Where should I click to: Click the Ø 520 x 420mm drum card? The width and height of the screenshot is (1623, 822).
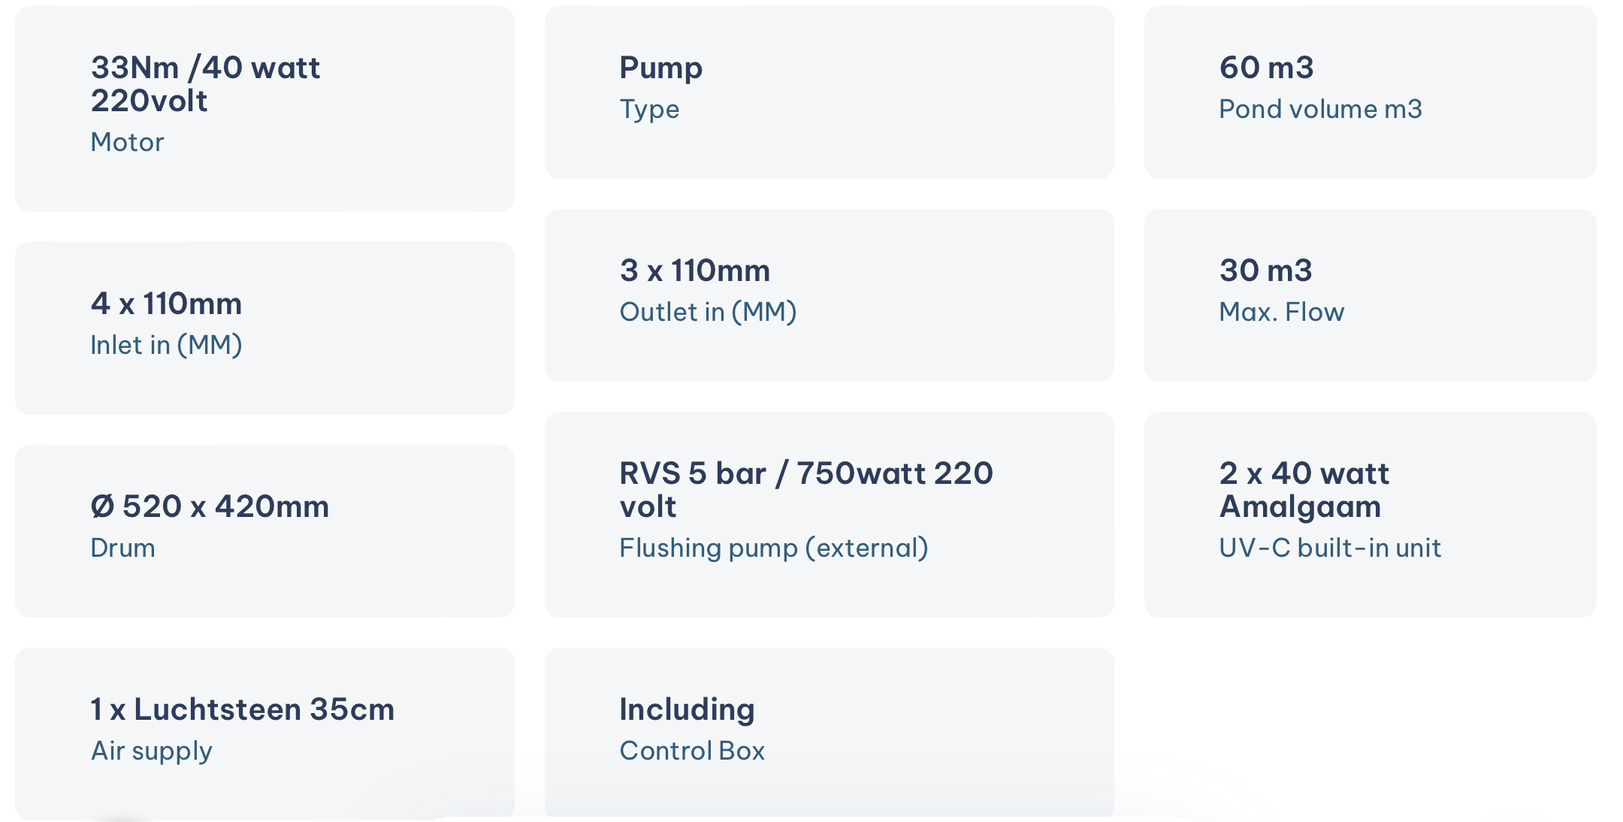pos(264,531)
